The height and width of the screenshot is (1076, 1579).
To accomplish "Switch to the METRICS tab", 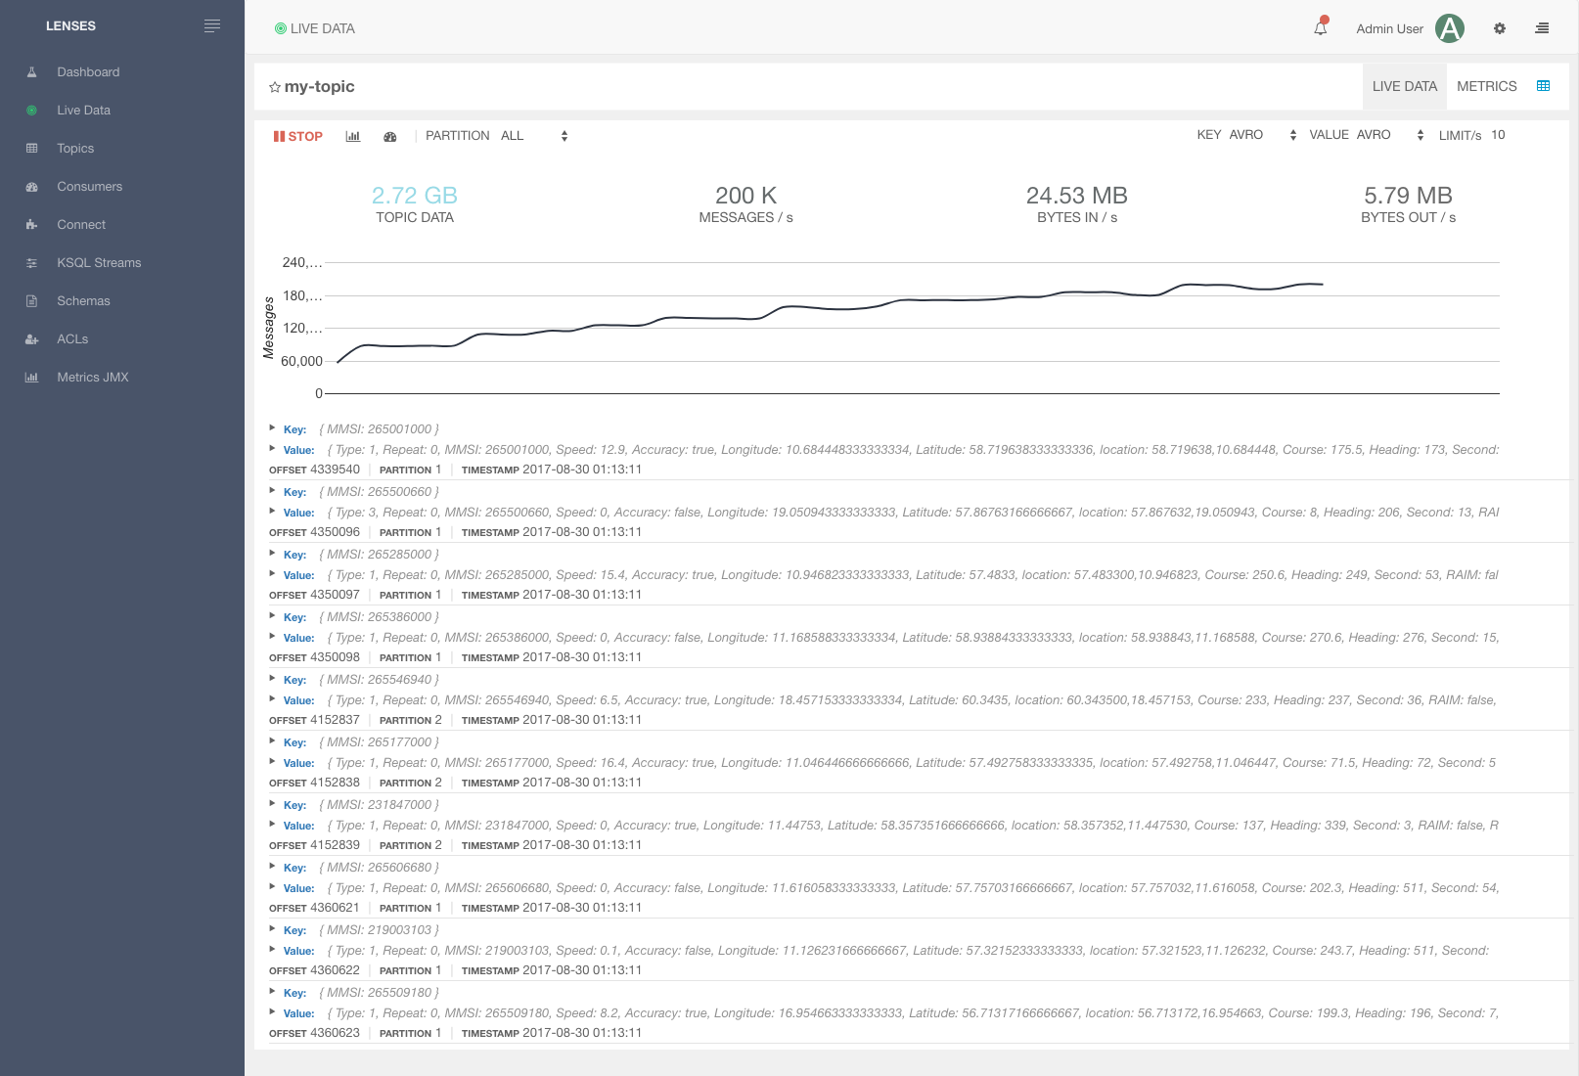I will (x=1487, y=86).
